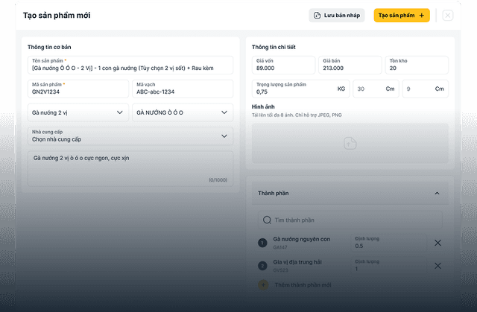Click the plus icon in Tạo sản phẩm
477x312 pixels.
tap(421, 15)
